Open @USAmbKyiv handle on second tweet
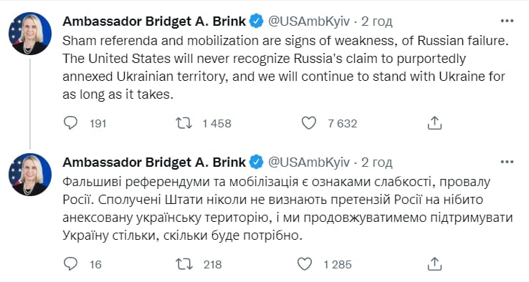 tap(309, 162)
